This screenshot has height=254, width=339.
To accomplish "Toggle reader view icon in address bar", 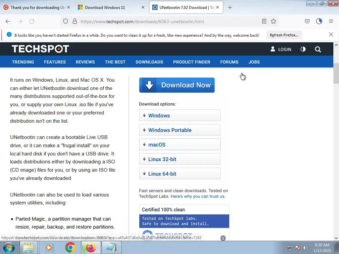I will (264, 21).
